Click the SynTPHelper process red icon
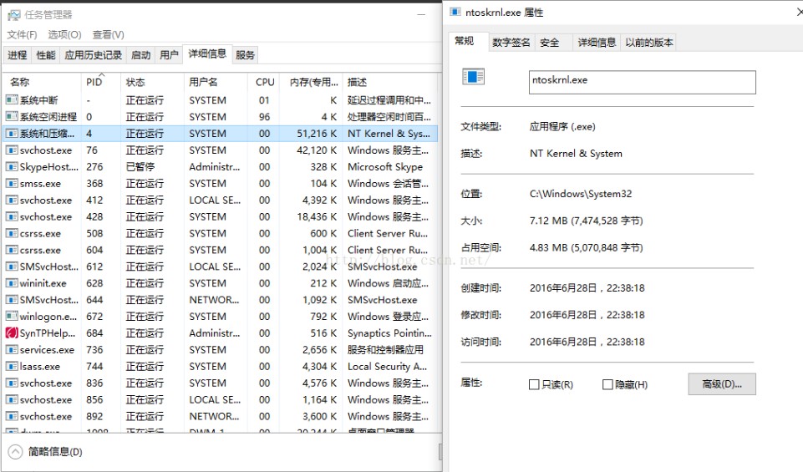This screenshot has height=472, width=803. [12, 333]
